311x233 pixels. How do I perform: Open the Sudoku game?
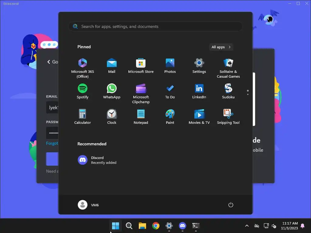click(x=228, y=91)
